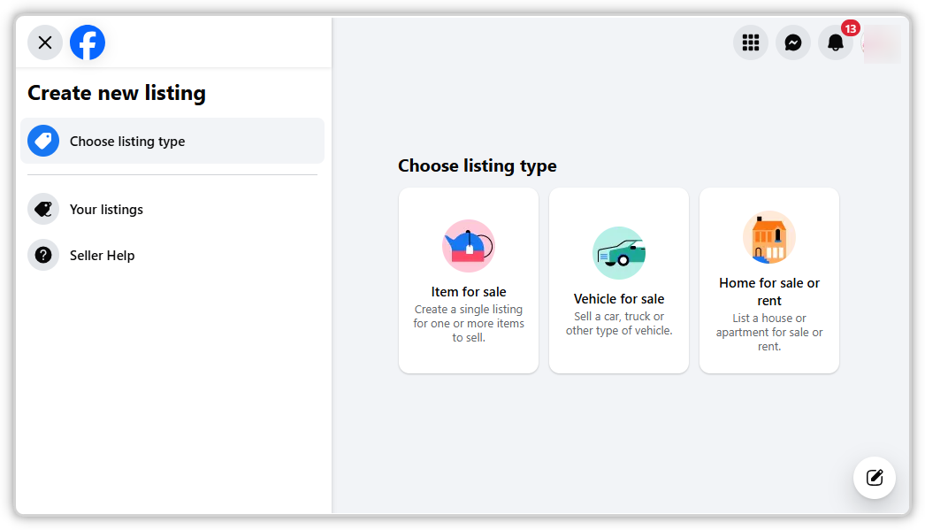
Task: Open notifications bell with 13 badge
Action: [836, 42]
